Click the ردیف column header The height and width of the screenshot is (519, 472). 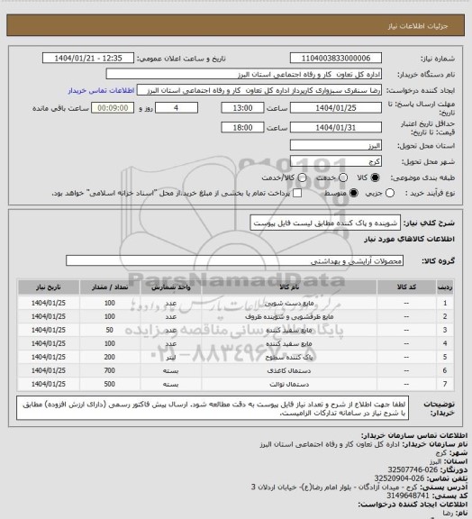tap(445, 287)
